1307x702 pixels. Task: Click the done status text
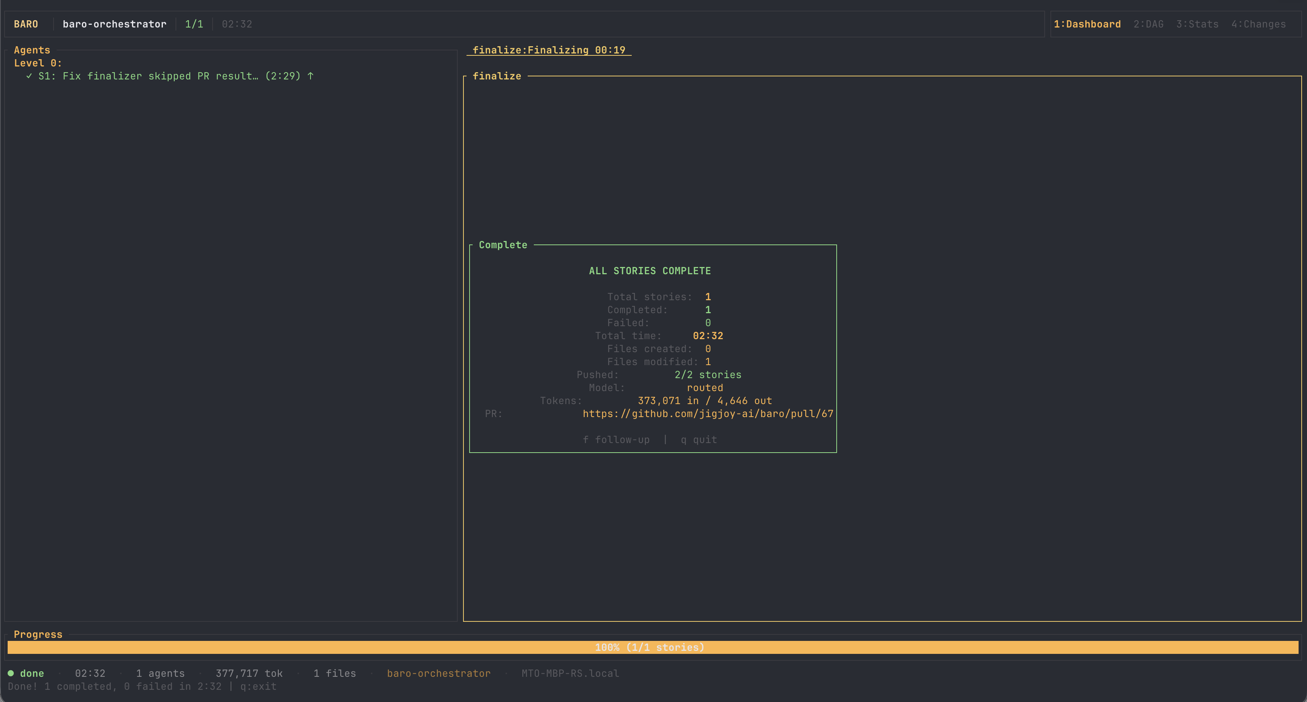pos(32,673)
